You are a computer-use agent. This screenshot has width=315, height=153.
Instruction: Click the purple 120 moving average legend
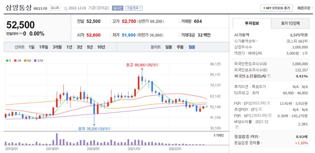click(x=38, y=61)
